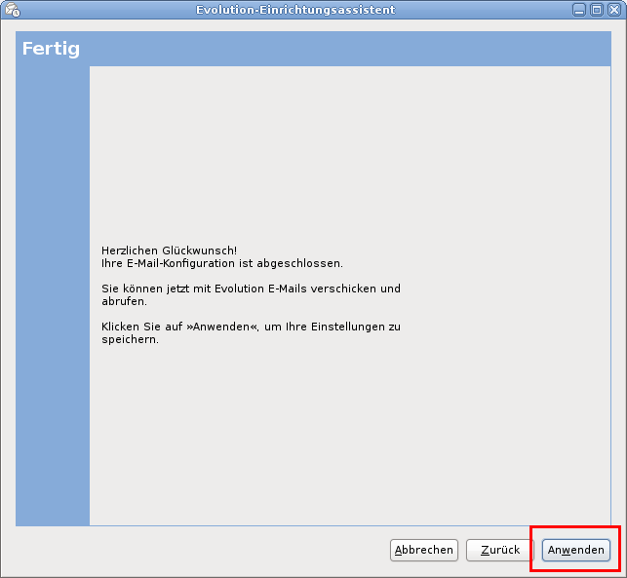Close the Evolution setup assistant window
Image resolution: width=627 pixels, height=578 pixels.
click(x=612, y=9)
